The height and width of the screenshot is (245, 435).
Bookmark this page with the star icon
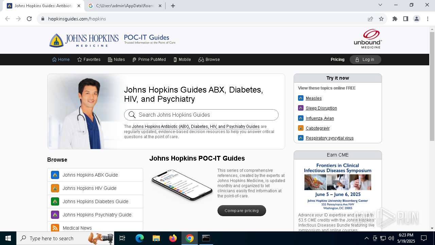click(381, 19)
